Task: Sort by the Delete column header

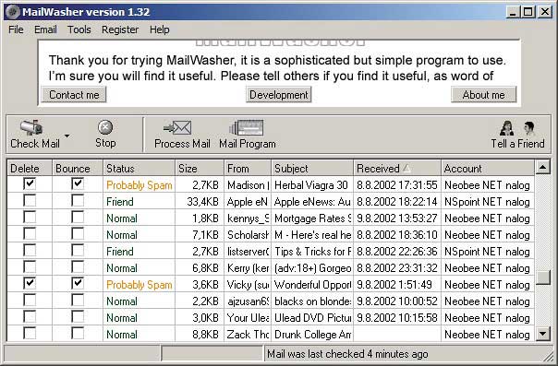Action: [30, 168]
